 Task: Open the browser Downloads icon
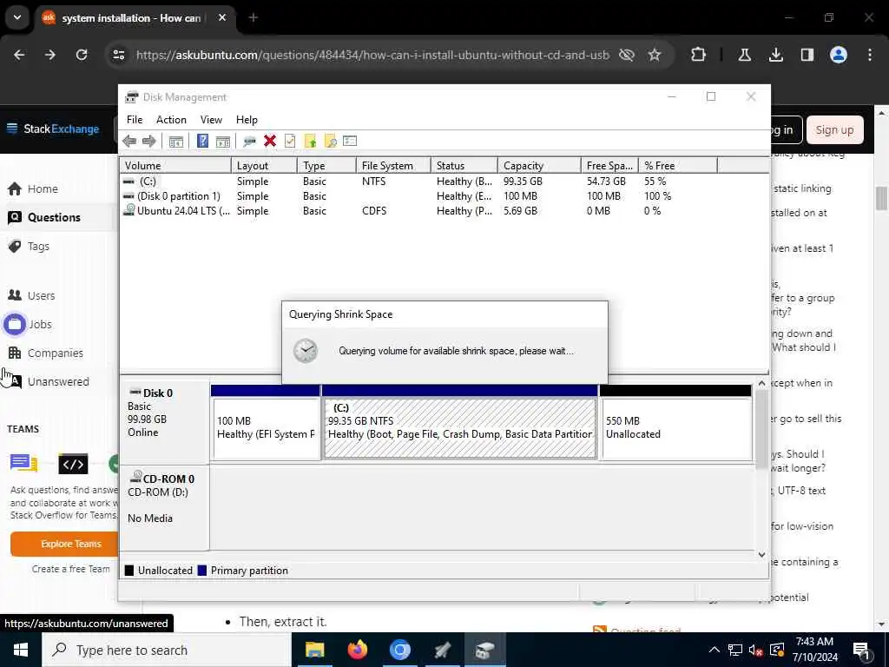[x=776, y=55]
